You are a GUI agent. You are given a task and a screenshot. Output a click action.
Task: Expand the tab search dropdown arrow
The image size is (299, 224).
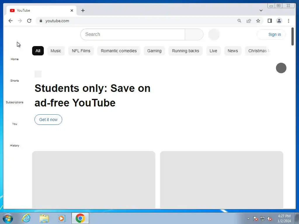pos(261,10)
